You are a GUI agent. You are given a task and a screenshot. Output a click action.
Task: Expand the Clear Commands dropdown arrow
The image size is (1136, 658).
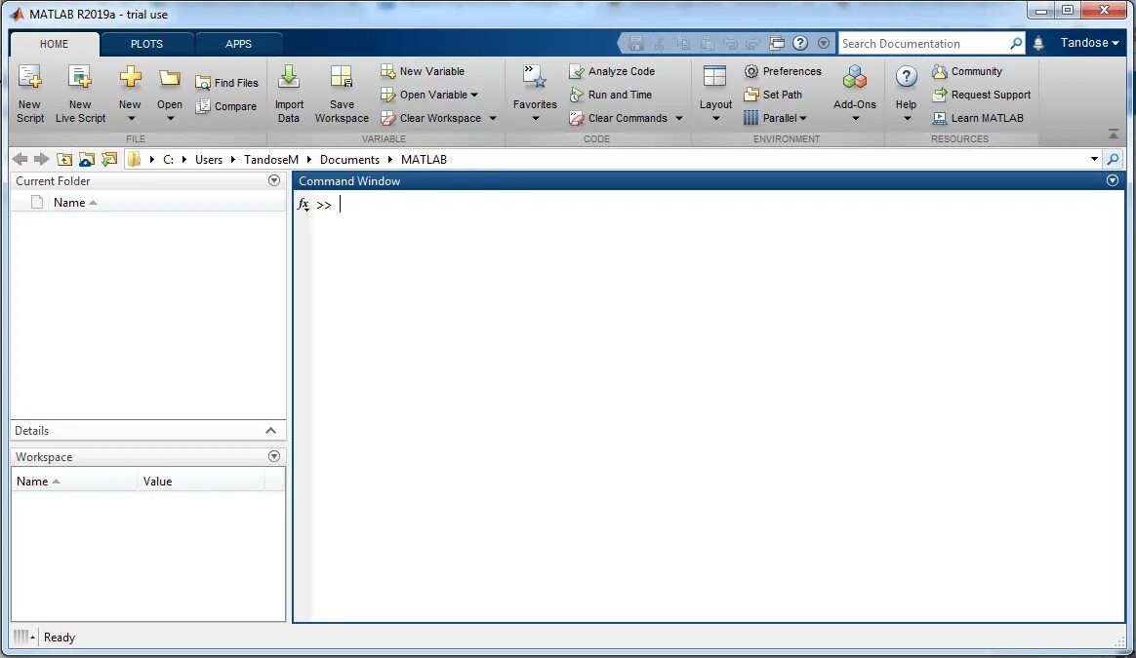679,118
